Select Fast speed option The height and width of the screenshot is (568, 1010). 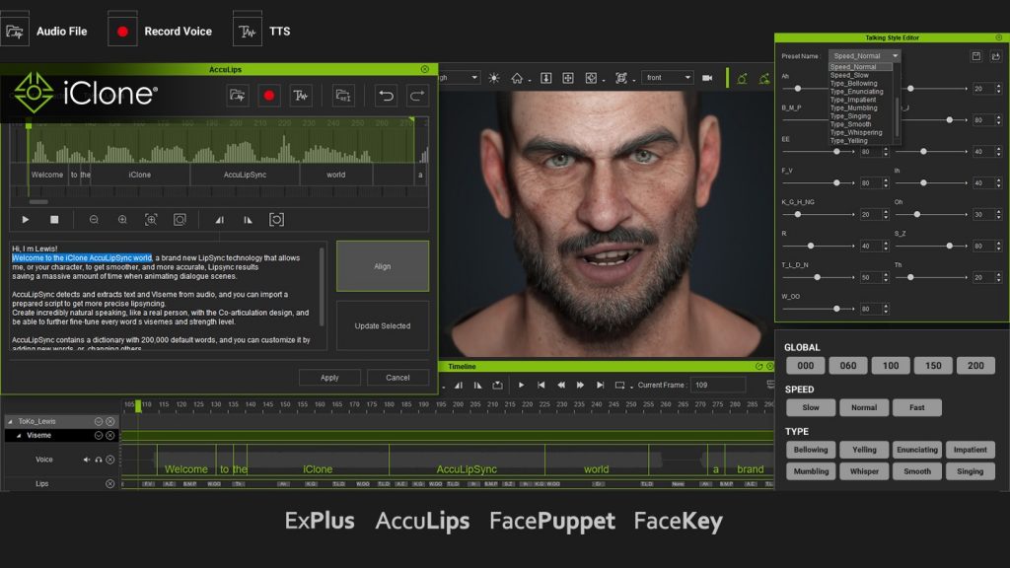916,407
